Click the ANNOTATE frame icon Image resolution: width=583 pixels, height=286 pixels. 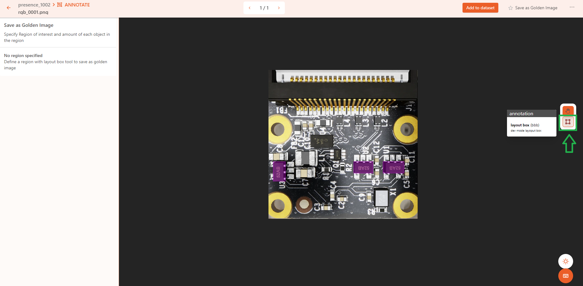60,5
